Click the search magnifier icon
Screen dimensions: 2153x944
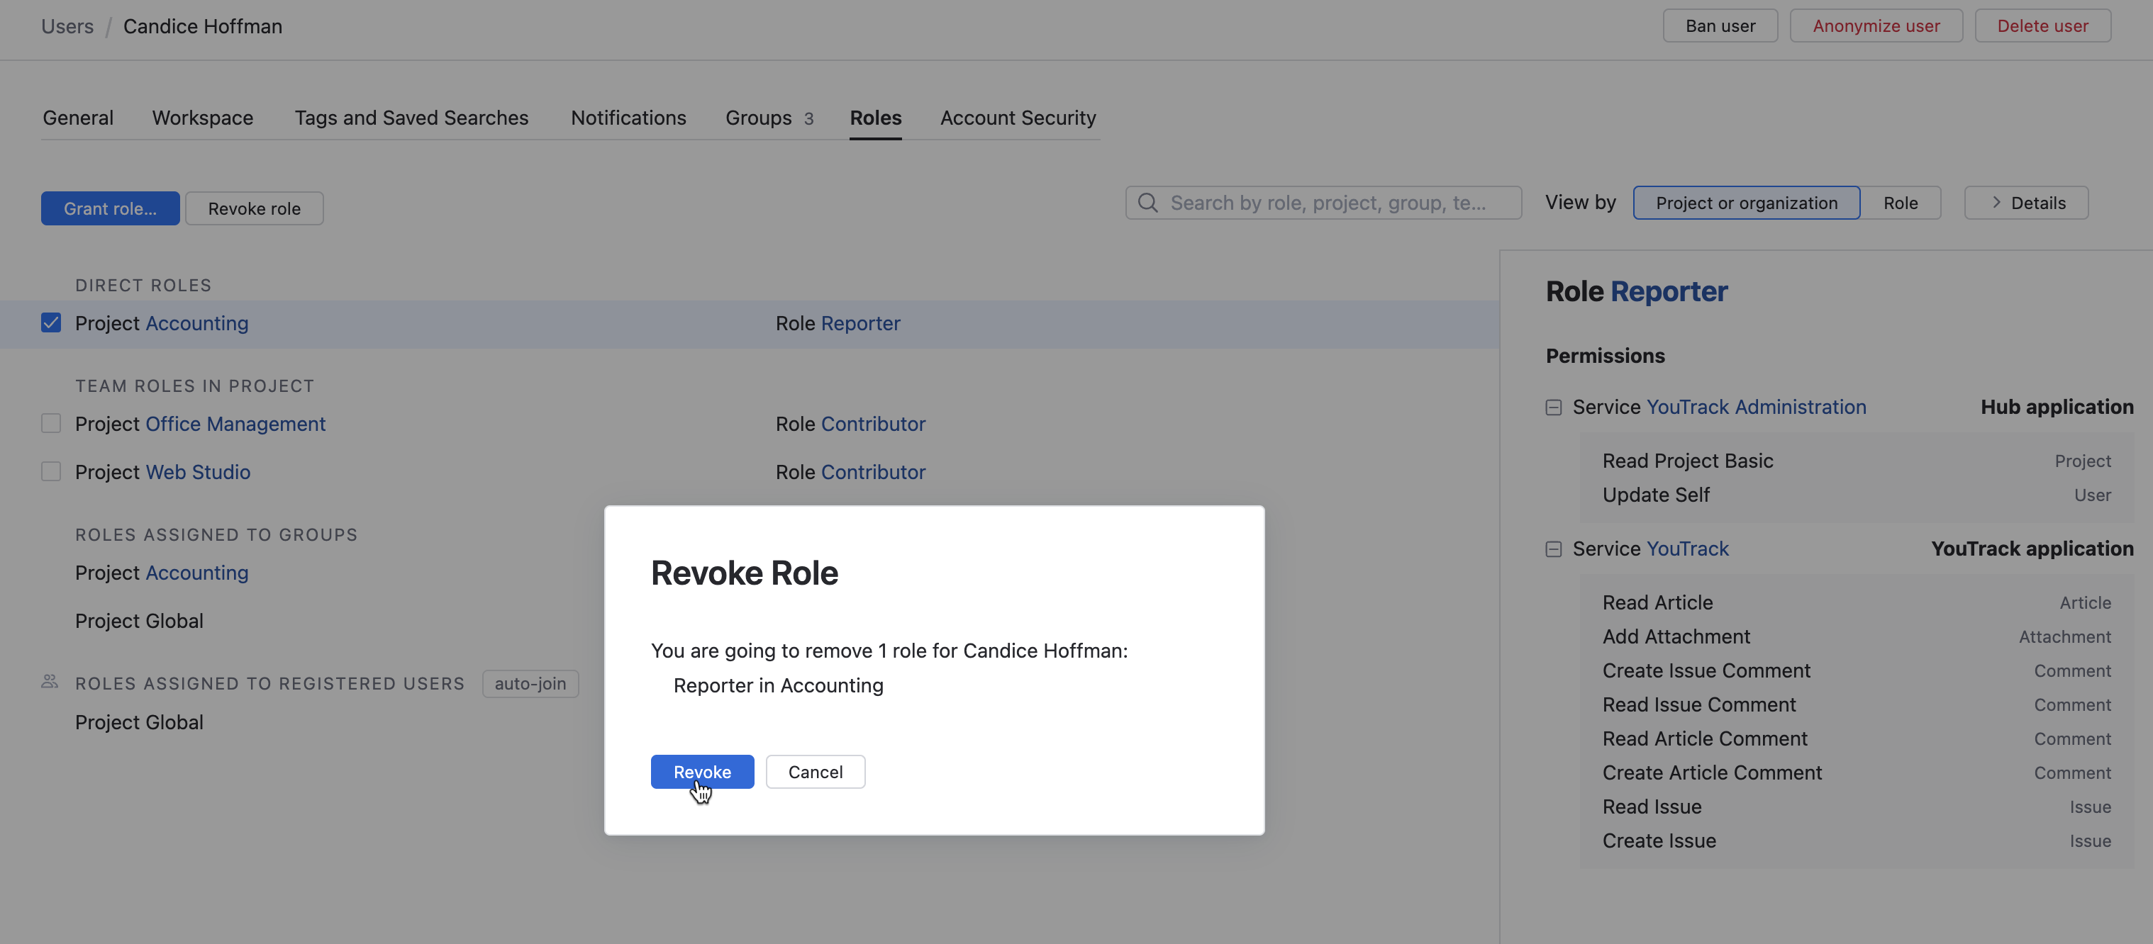tap(1147, 203)
